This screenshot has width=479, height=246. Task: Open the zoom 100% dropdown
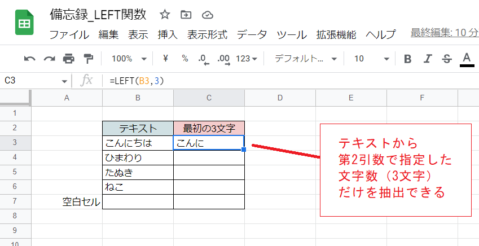[x=129, y=58]
